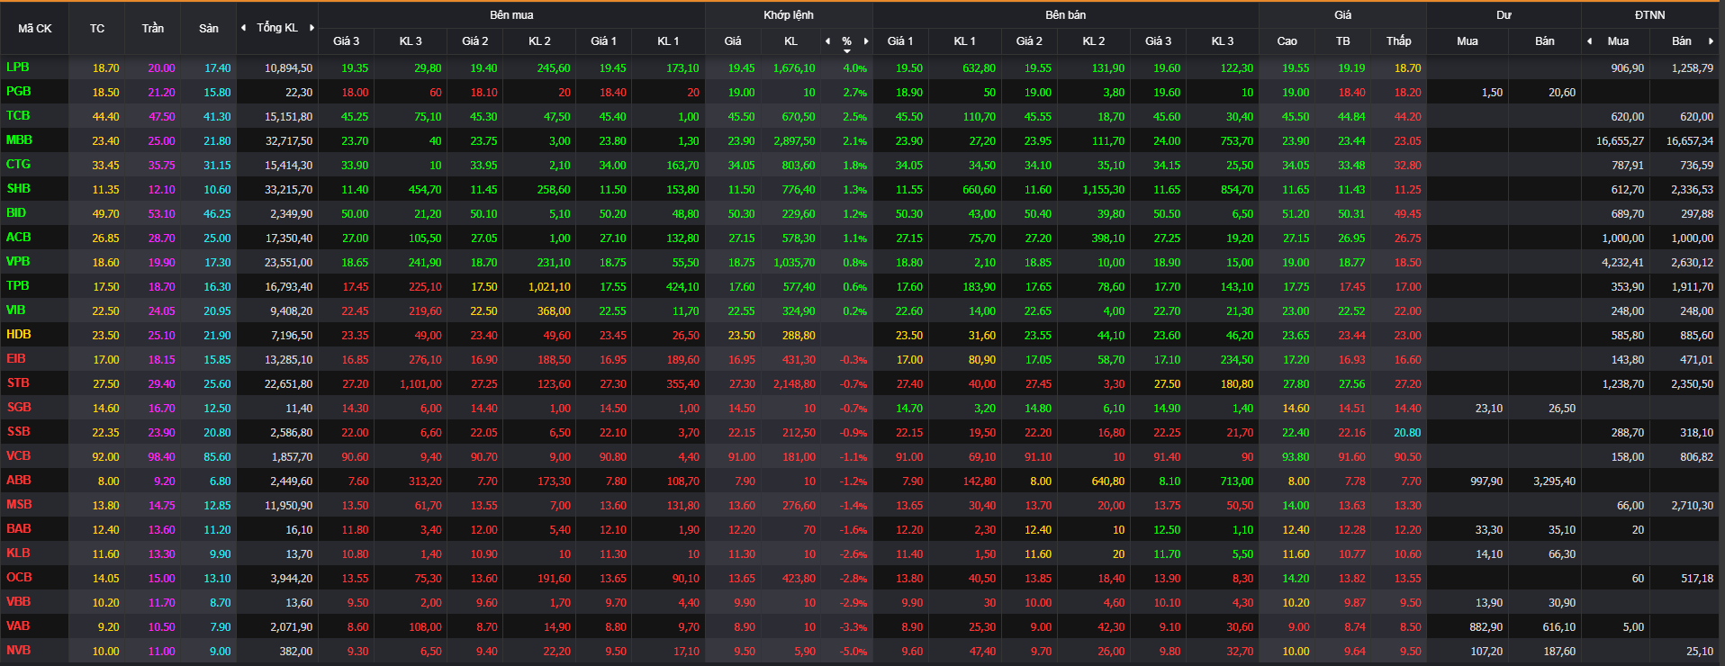
Task: Click LPB change value 4.0%
Action: click(x=855, y=68)
